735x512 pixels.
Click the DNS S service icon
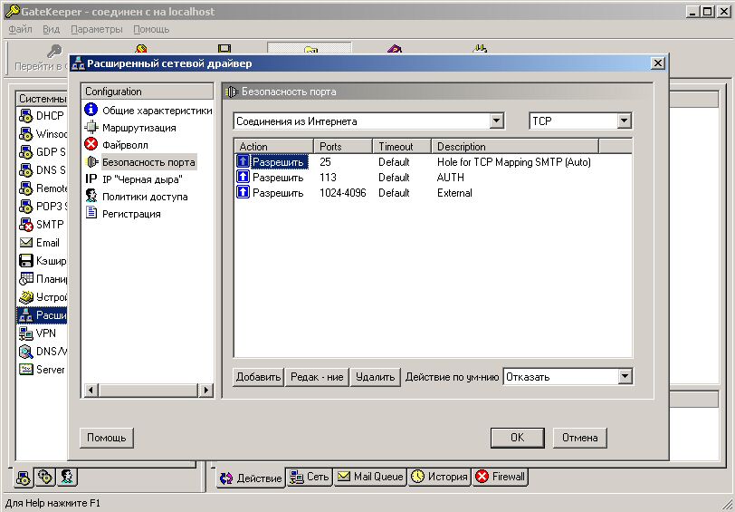point(25,169)
